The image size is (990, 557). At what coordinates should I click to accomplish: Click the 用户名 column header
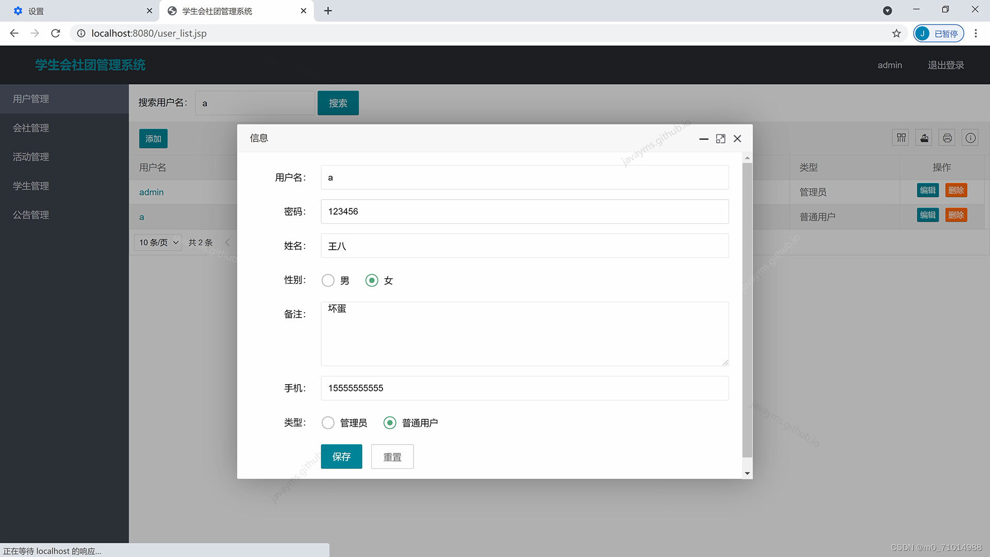pyautogui.click(x=153, y=167)
